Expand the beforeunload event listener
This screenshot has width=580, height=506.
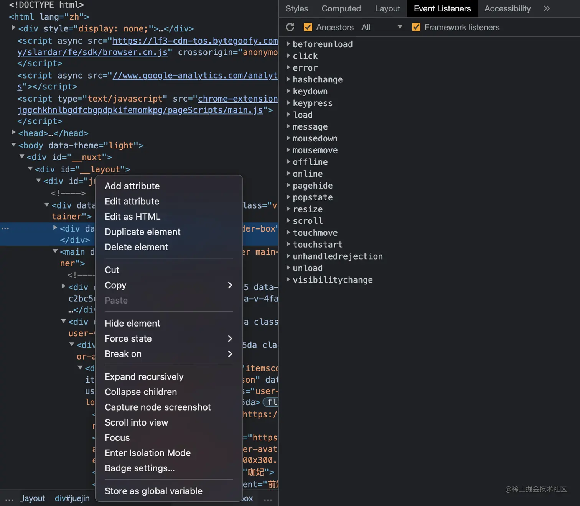(x=288, y=44)
